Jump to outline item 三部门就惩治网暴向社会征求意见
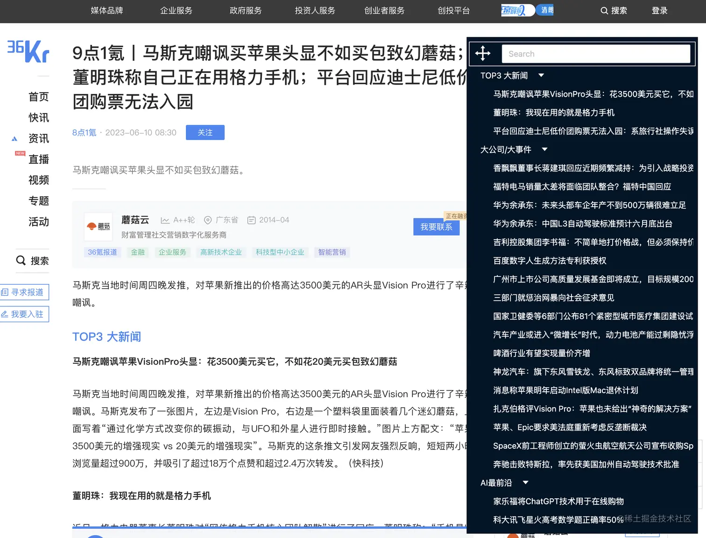This screenshot has height=538, width=706. pyautogui.click(x=553, y=297)
